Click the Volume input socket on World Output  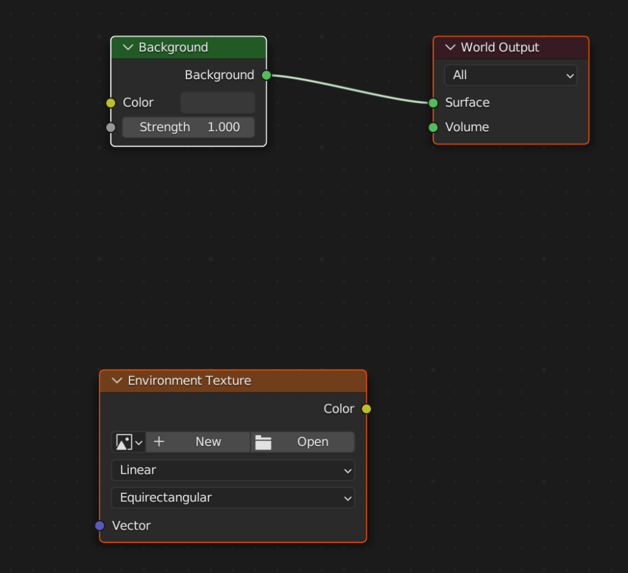(x=433, y=127)
